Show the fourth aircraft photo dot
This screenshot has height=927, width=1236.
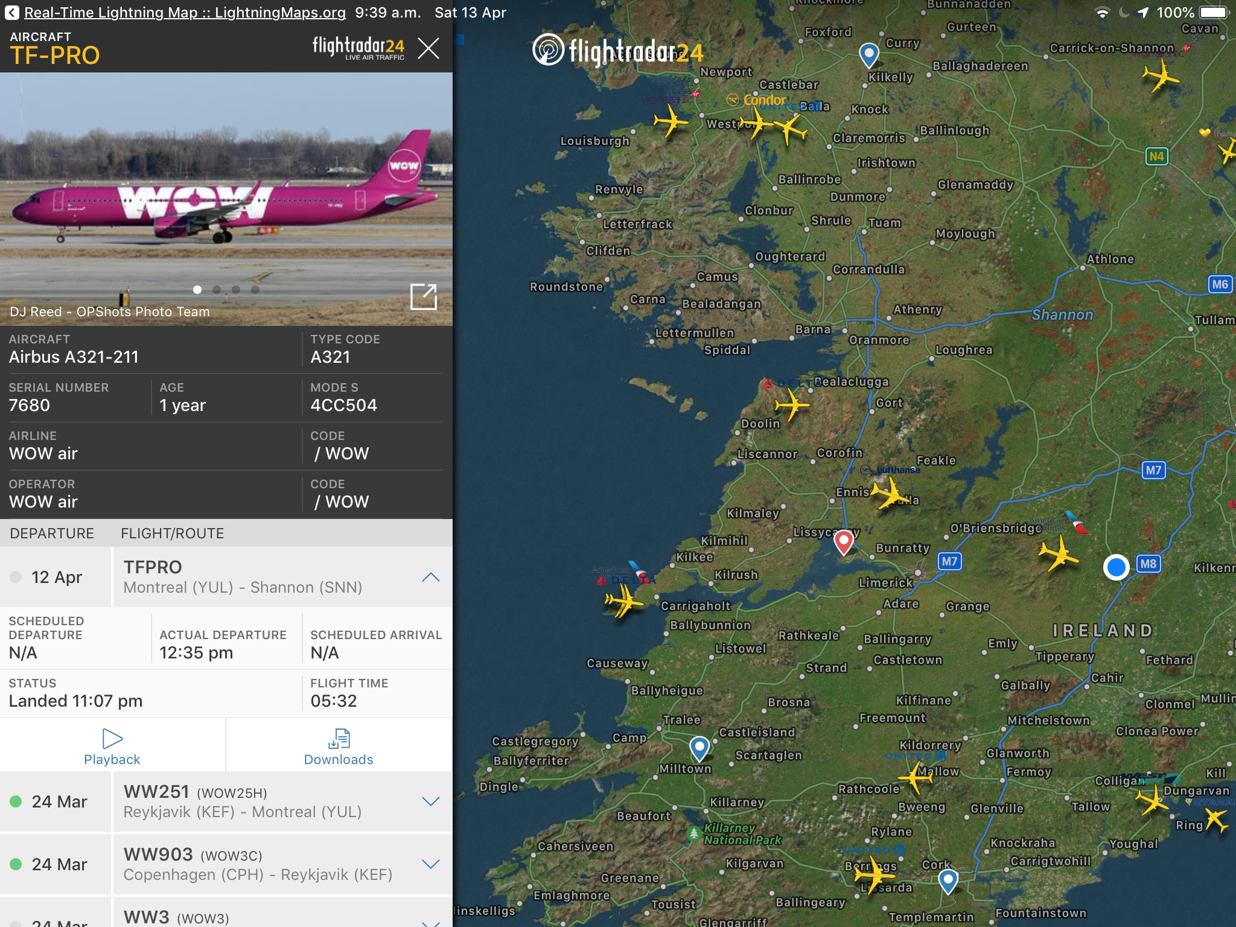(x=255, y=290)
